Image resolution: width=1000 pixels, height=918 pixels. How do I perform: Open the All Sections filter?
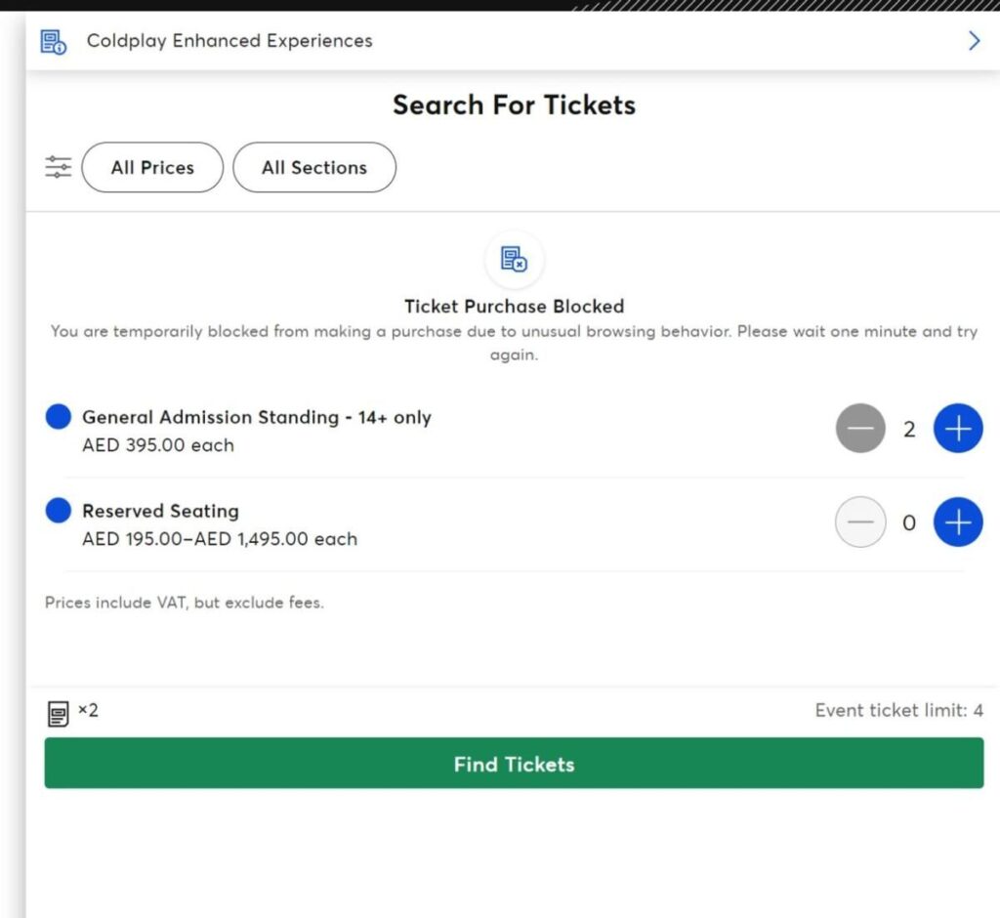314,168
